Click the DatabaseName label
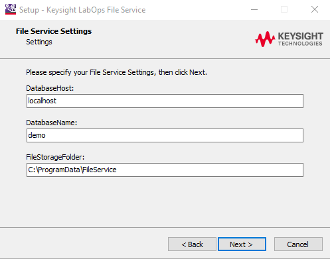The height and width of the screenshot is (259, 330). tap(52, 123)
